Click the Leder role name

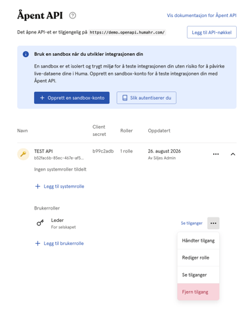57,220
